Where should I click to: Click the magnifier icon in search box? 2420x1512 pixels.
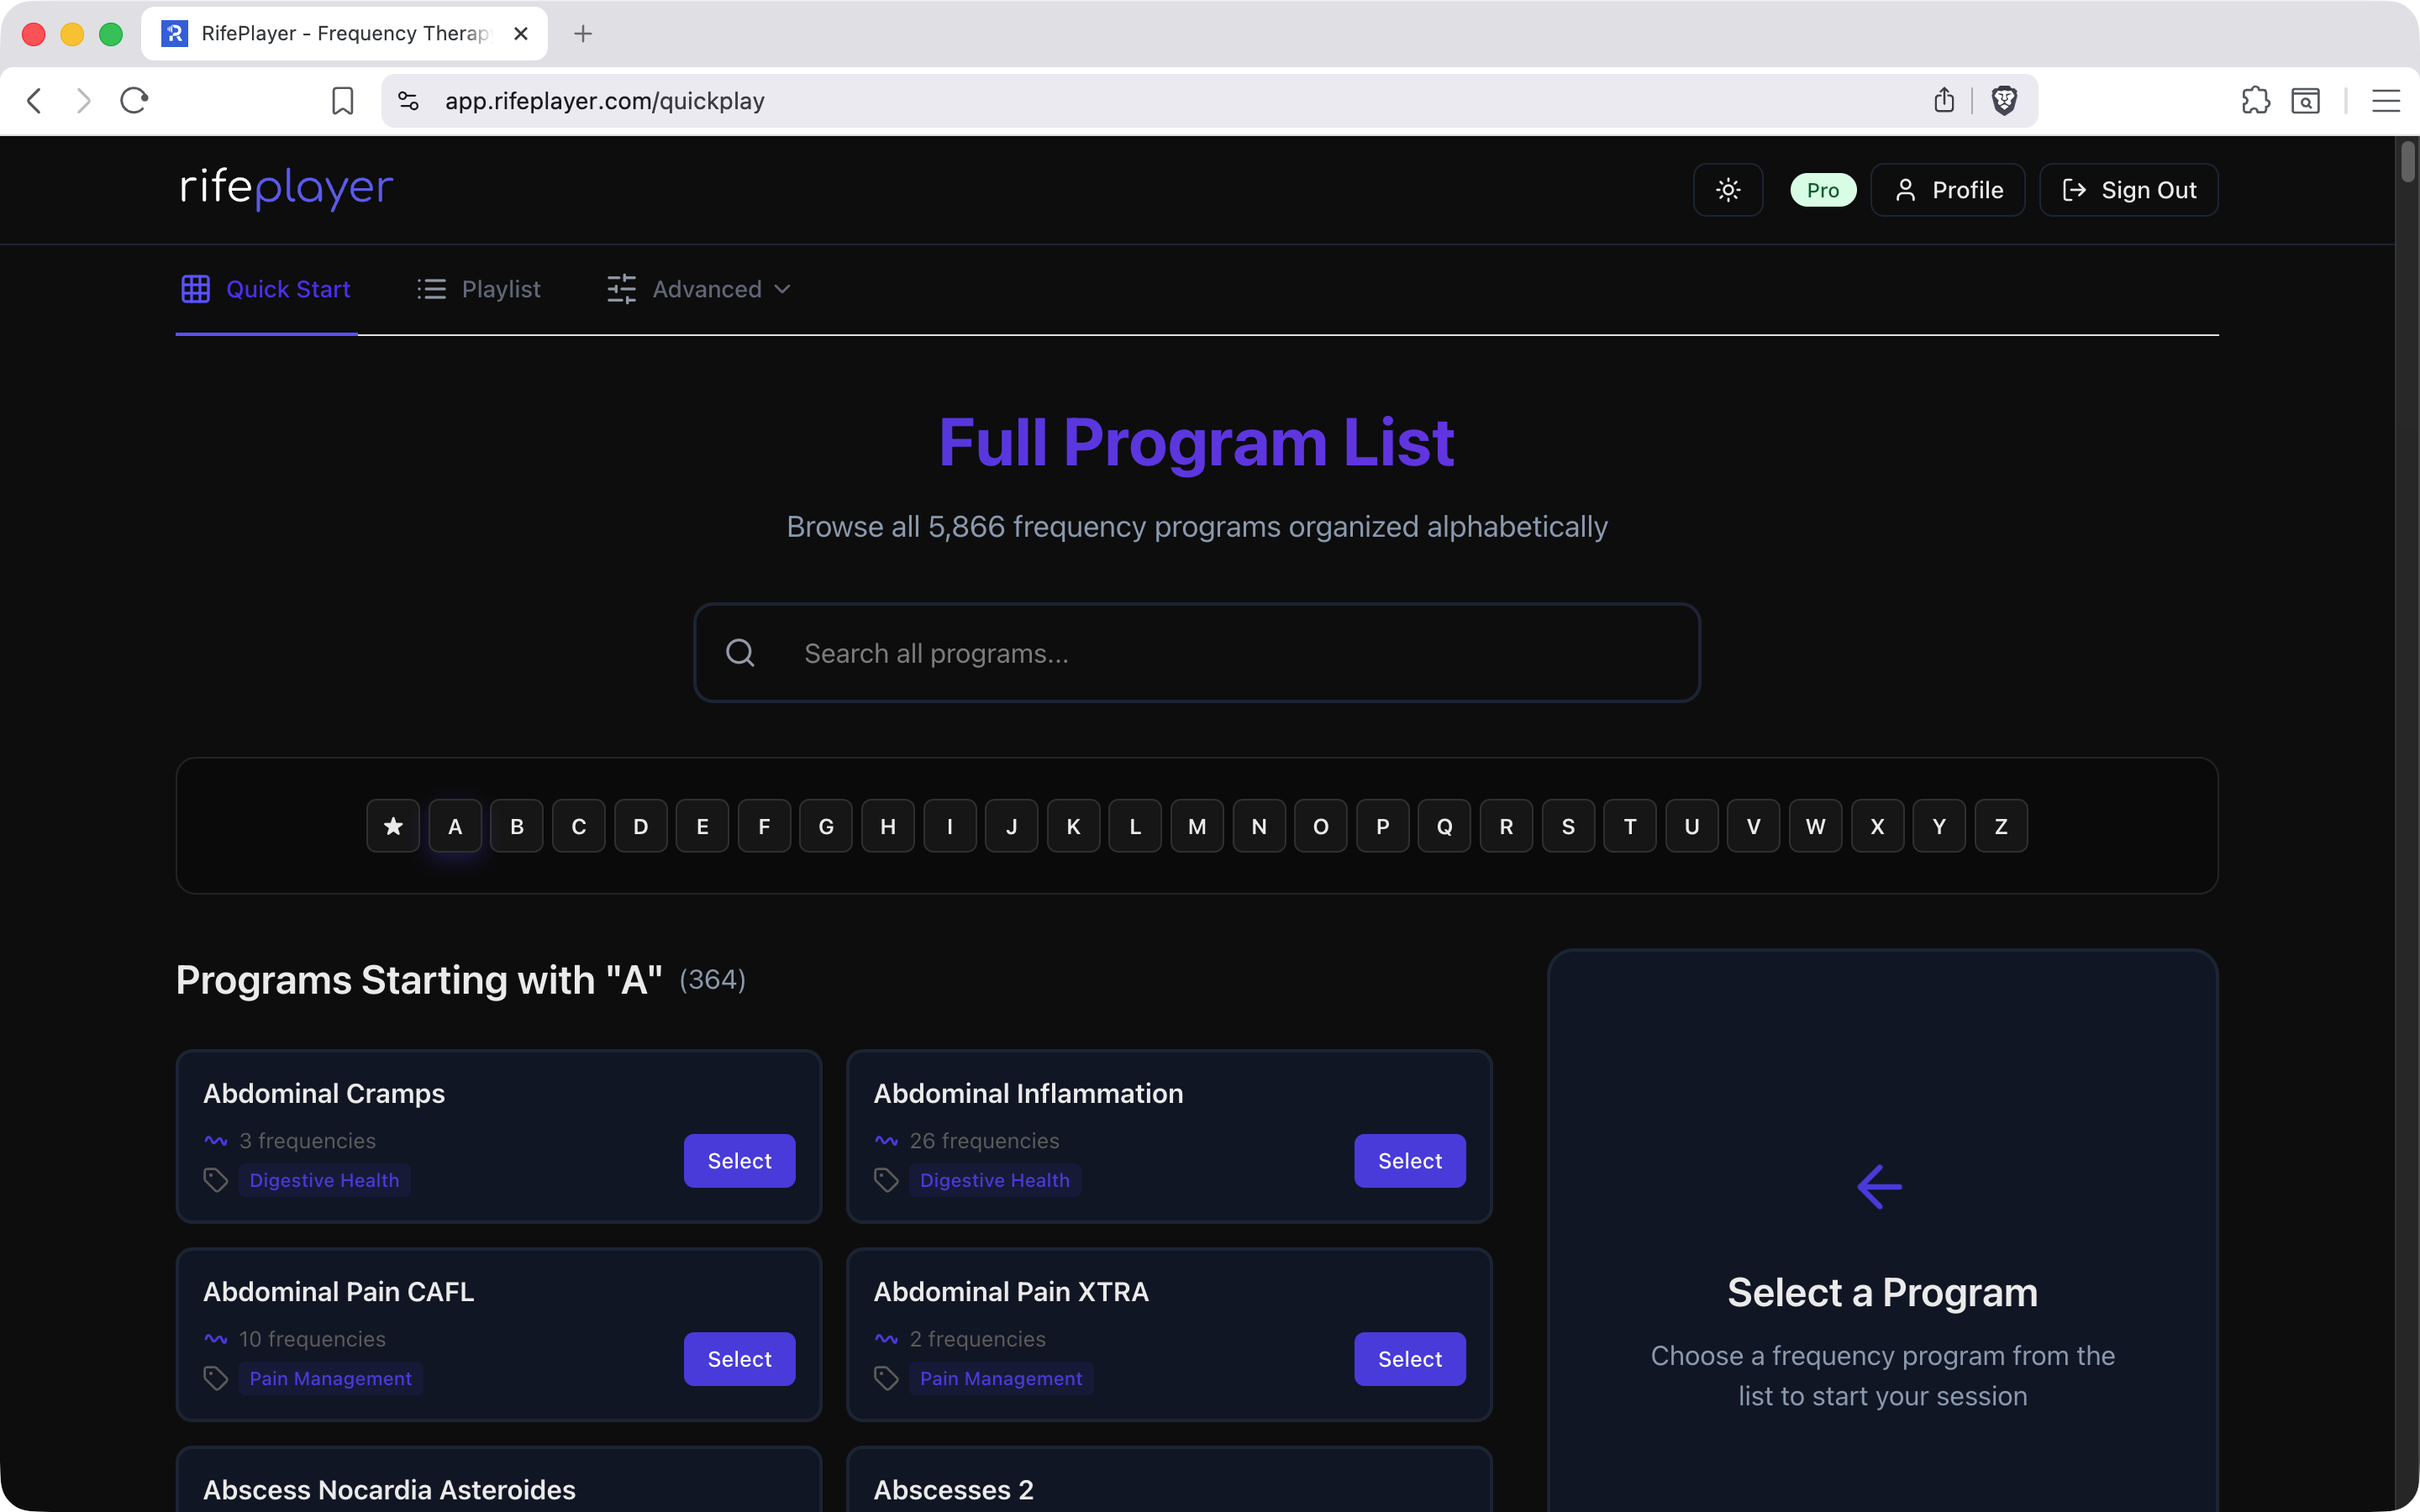click(x=740, y=653)
